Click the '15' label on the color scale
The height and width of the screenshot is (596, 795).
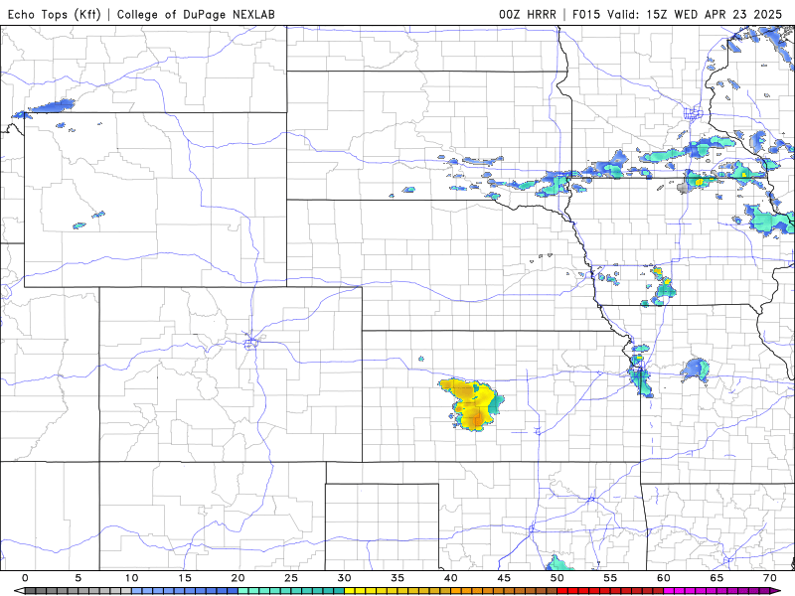(x=185, y=578)
